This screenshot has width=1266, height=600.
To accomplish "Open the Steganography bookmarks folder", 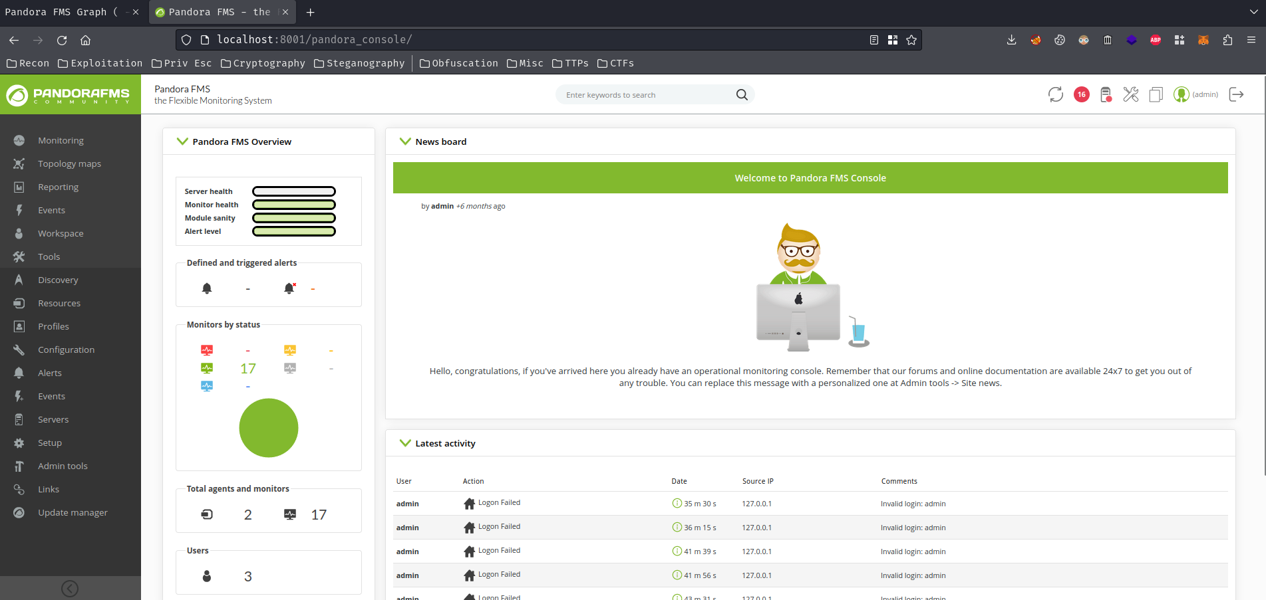I will coord(359,63).
